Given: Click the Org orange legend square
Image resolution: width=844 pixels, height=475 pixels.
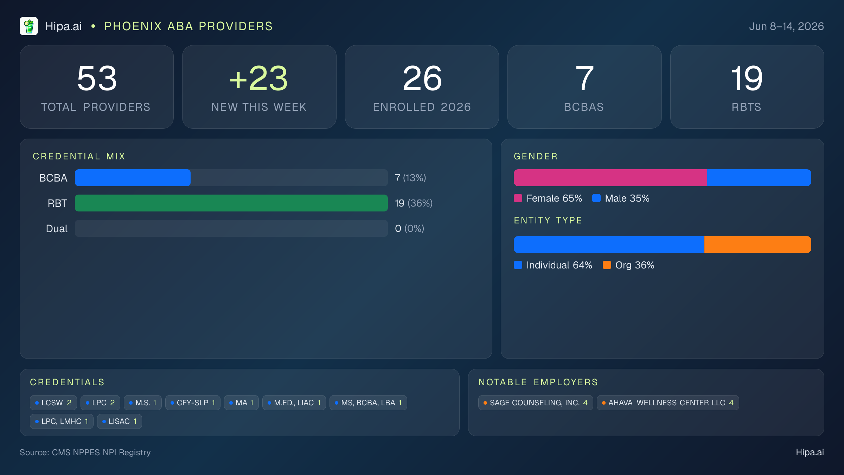Looking at the screenshot, I should pyautogui.click(x=607, y=265).
